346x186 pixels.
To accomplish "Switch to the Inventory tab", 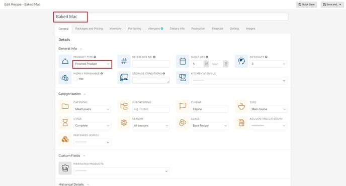I will 115,29.
